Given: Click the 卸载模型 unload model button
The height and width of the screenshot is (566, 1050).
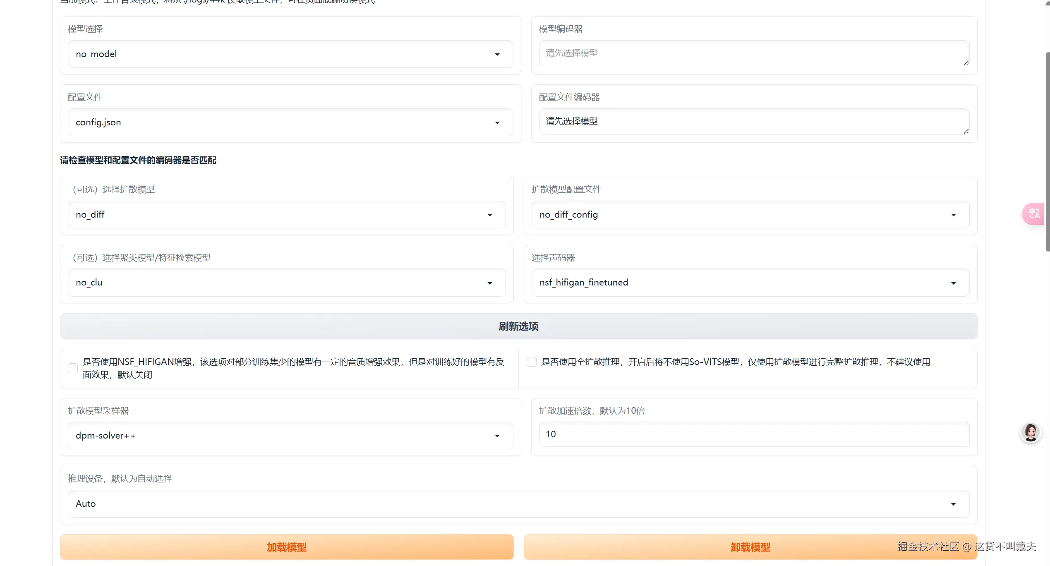Looking at the screenshot, I should tap(750, 547).
